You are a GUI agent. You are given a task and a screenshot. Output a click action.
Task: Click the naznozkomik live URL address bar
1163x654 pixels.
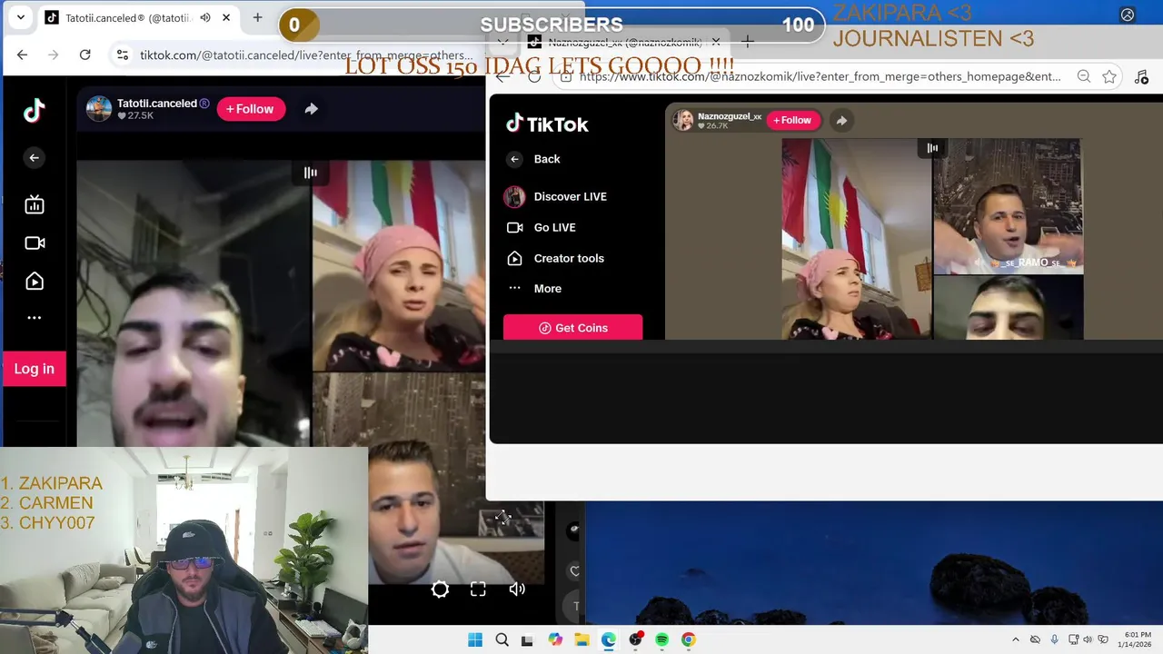820,77
